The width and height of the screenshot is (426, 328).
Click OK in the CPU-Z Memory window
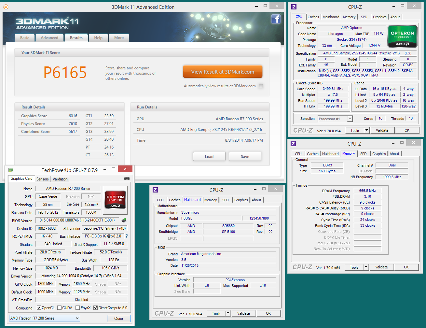point(406,267)
